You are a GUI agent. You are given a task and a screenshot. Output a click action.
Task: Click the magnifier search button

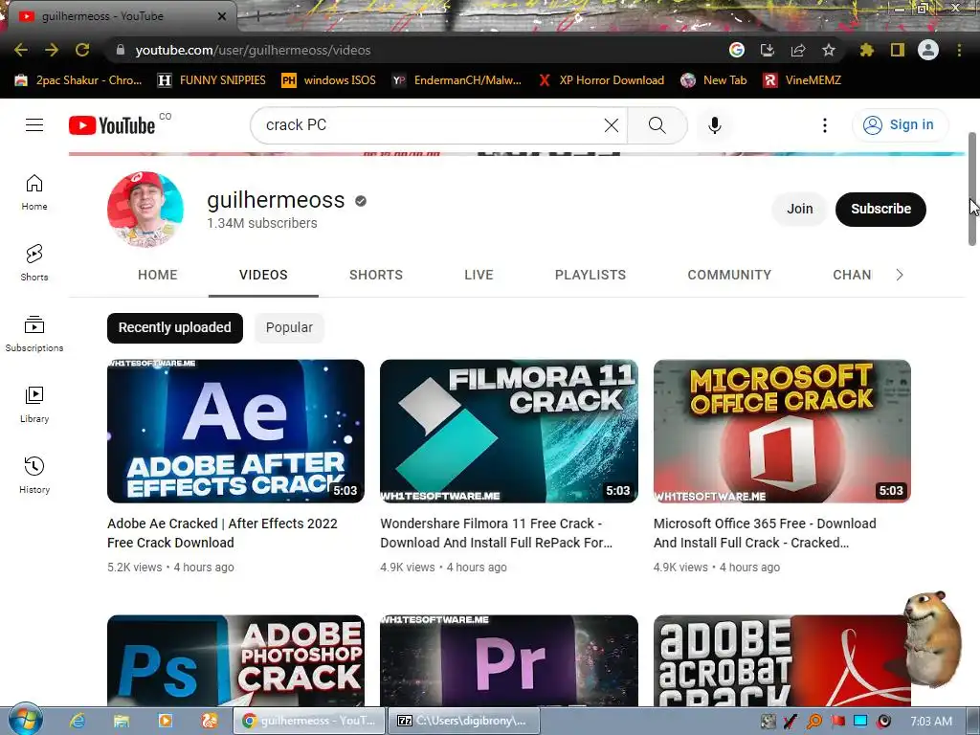657,125
